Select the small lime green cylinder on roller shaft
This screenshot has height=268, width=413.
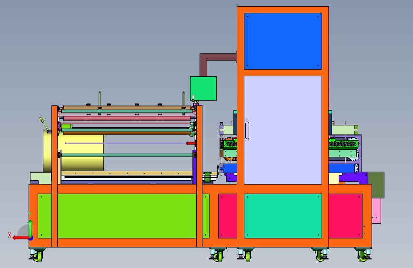(67, 127)
